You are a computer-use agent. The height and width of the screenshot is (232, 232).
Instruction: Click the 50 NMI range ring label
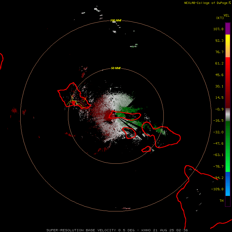[x=116, y=68]
